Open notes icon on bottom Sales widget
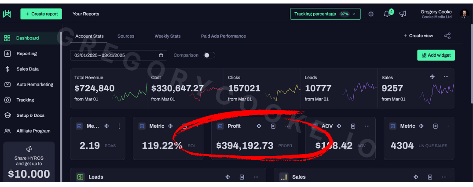473x187 pixels. coord(430,177)
